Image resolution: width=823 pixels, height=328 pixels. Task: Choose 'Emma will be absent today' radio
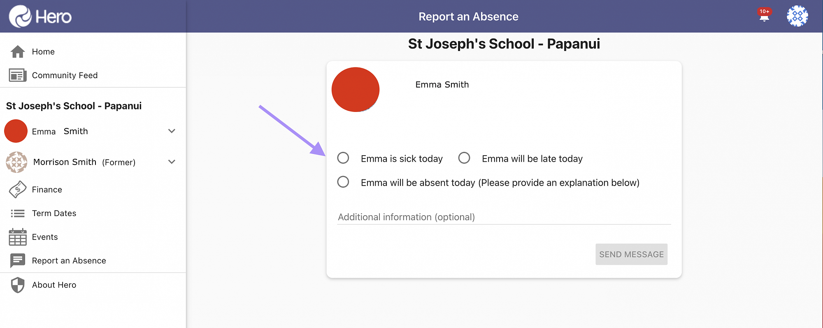[343, 182]
